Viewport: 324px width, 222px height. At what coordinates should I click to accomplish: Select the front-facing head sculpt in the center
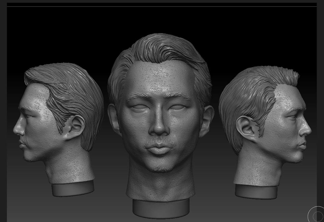(x=161, y=126)
